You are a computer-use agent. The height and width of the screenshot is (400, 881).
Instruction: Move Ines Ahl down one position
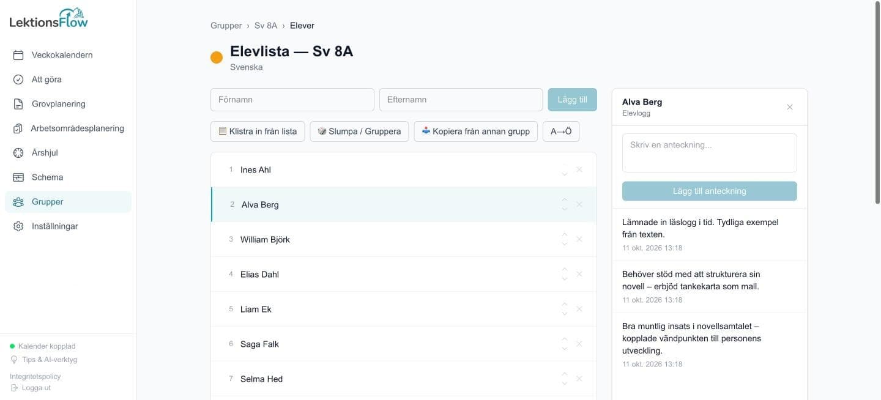click(565, 174)
